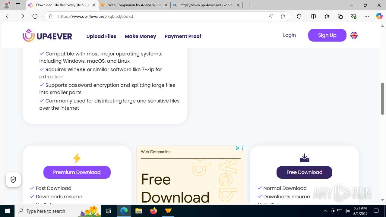The width and height of the screenshot is (386, 217).
Task: Click the shield privacy badge icon
Action: 13,180
